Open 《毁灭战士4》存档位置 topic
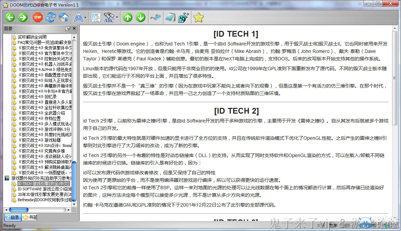The image size is (401, 231). tap(39, 119)
